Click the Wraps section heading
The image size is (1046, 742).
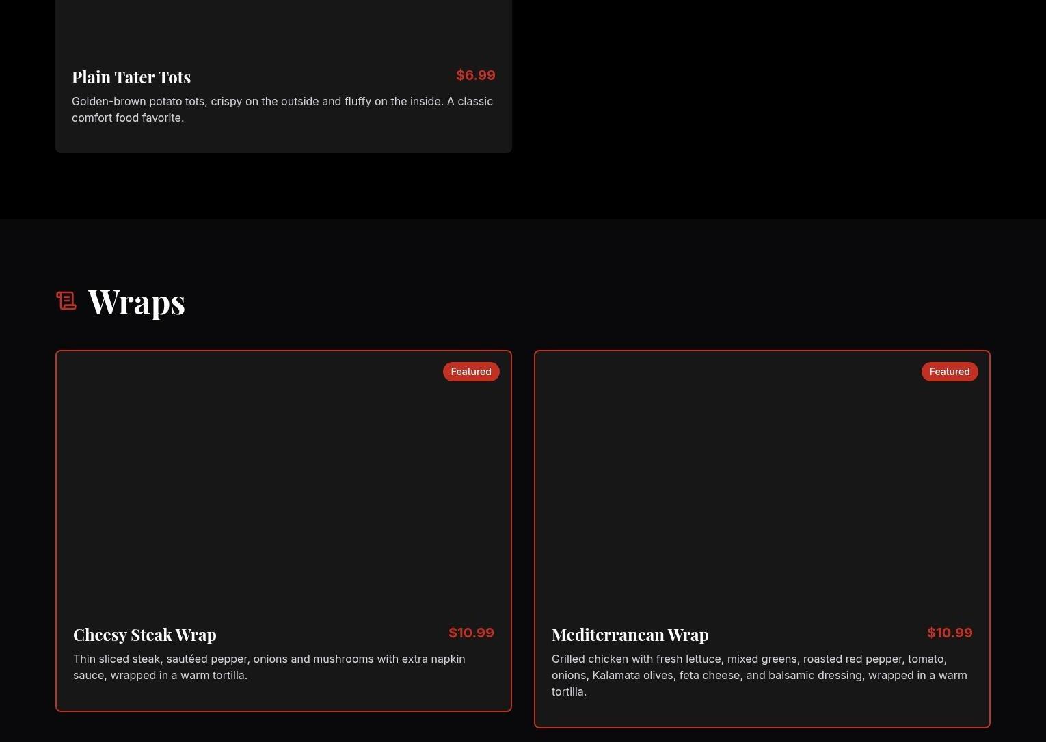coord(137,301)
